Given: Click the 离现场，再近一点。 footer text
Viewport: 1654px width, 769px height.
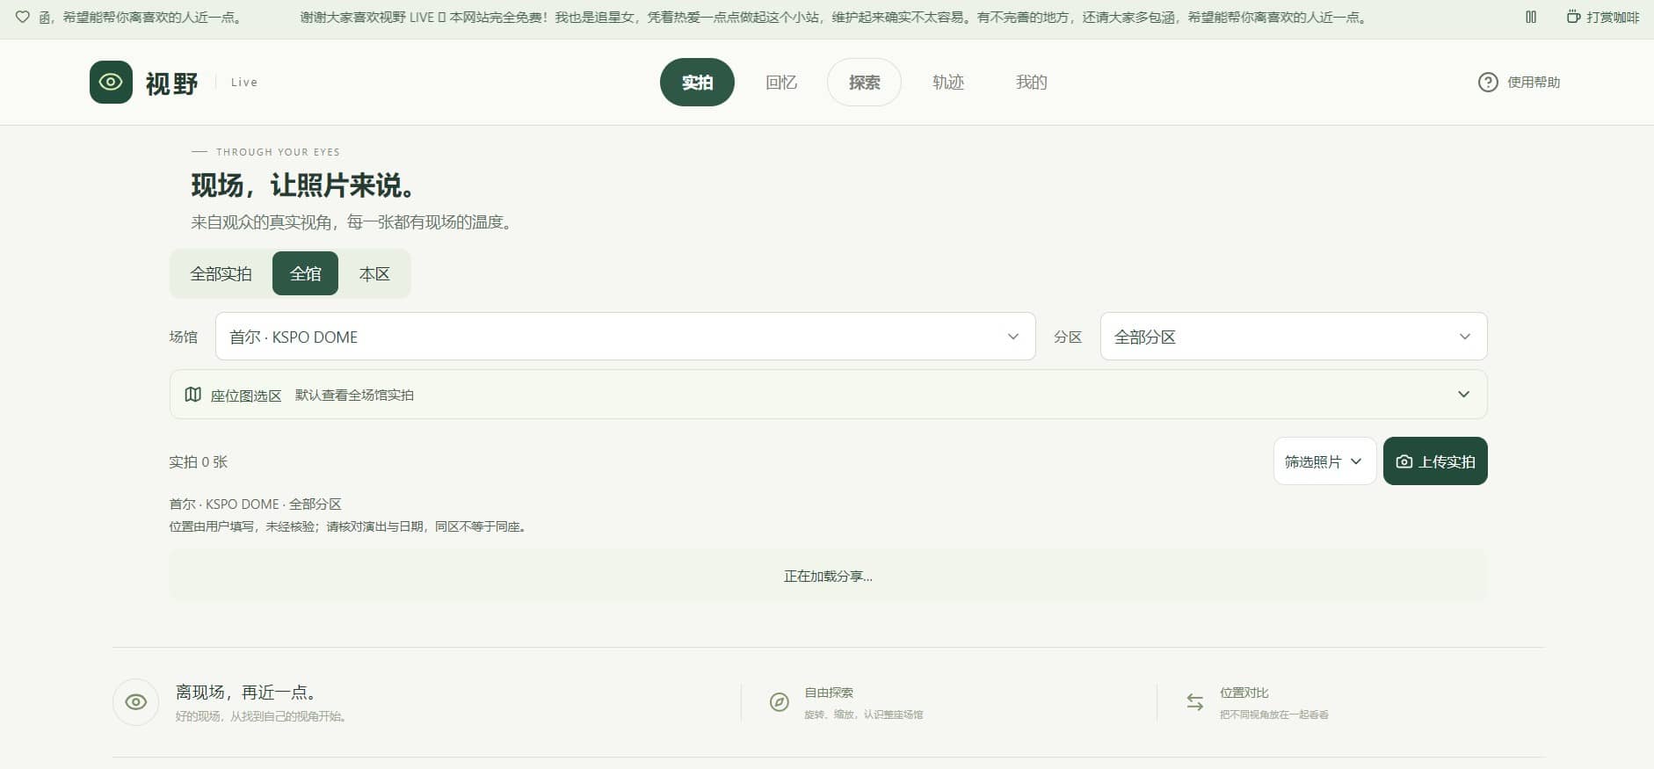Looking at the screenshot, I should click(248, 693).
